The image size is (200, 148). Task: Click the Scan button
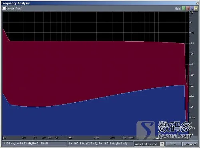[174, 144]
